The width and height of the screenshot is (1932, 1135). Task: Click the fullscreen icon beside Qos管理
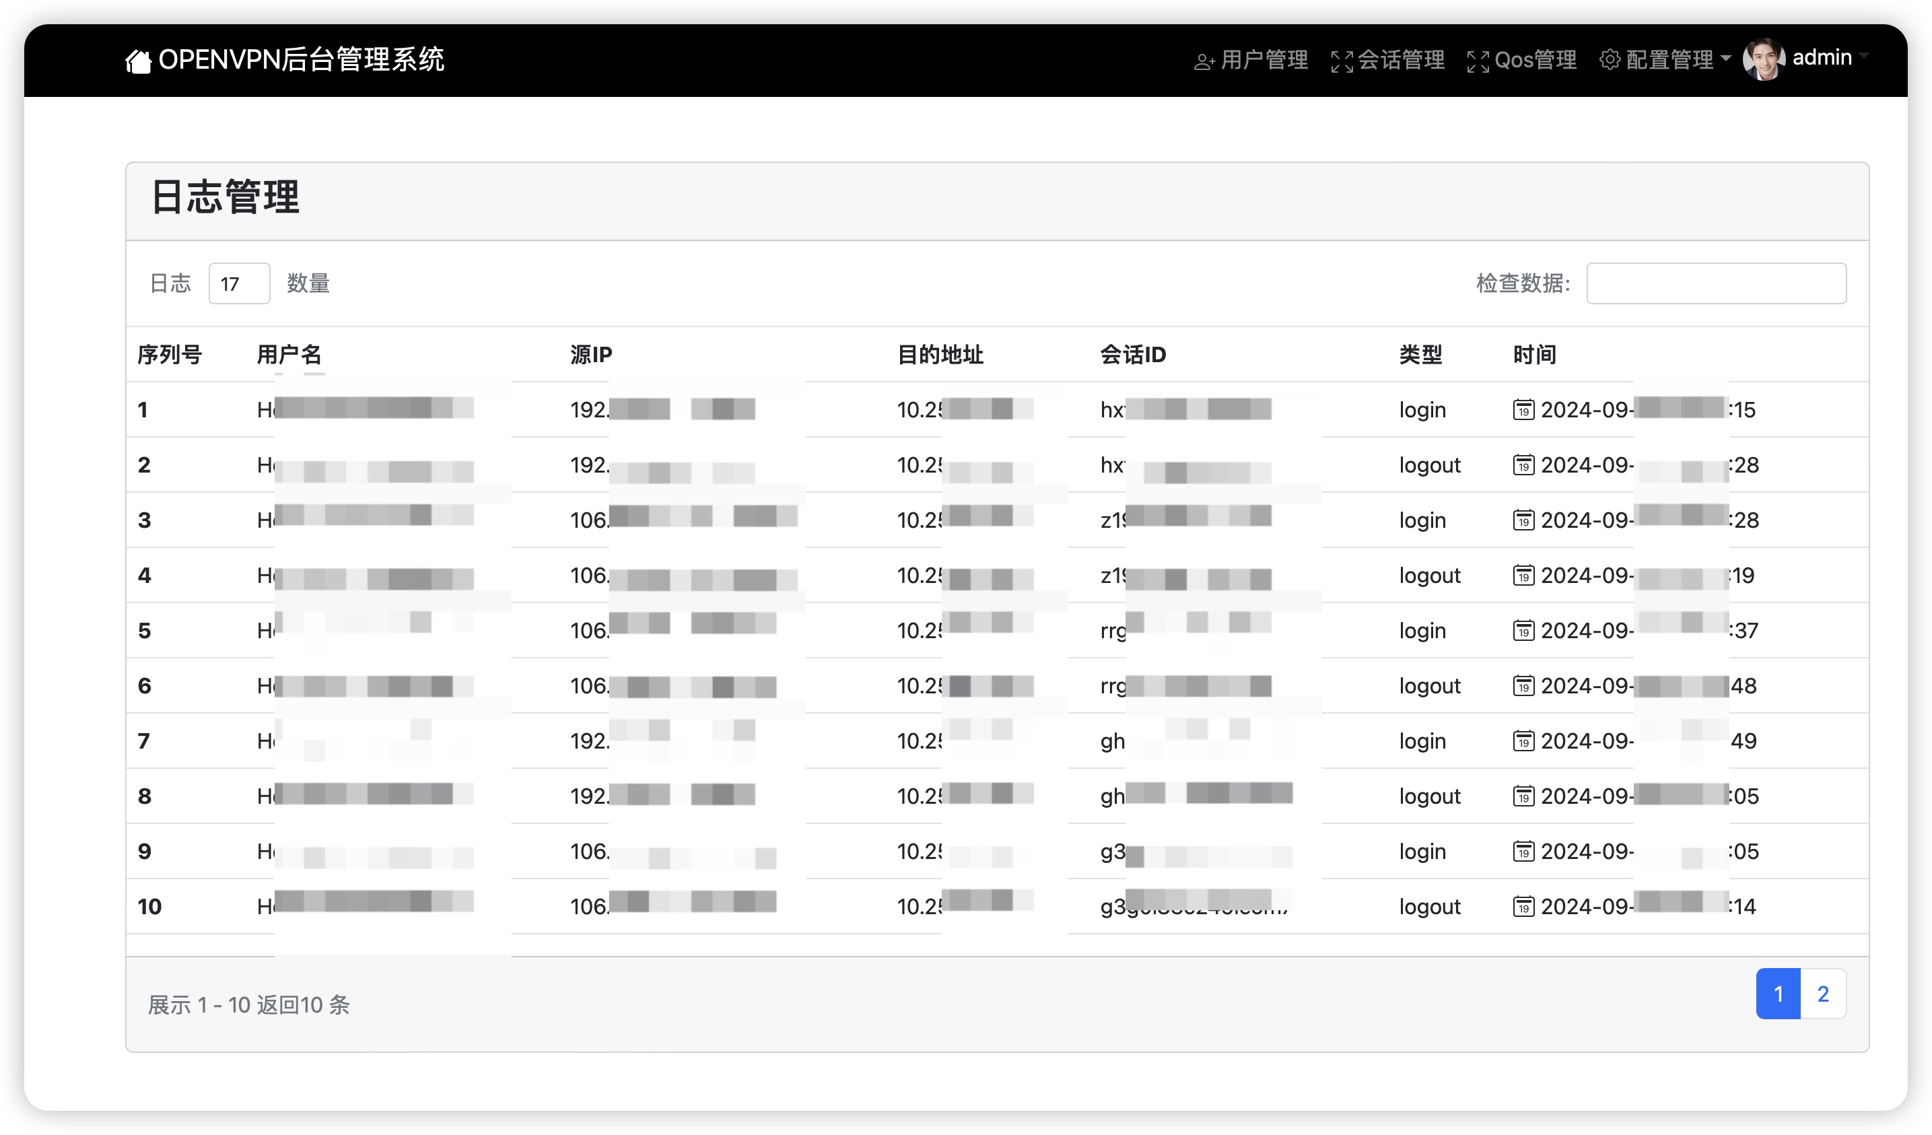1478,61
